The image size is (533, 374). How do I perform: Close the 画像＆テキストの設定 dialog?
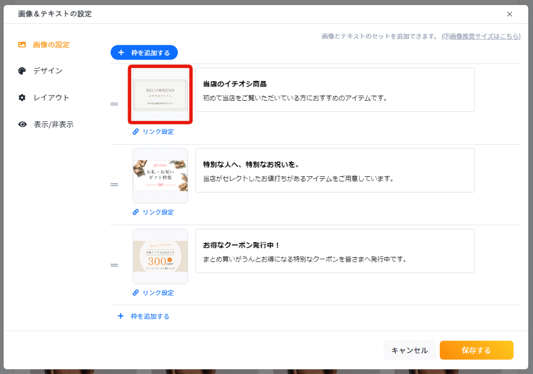point(509,14)
